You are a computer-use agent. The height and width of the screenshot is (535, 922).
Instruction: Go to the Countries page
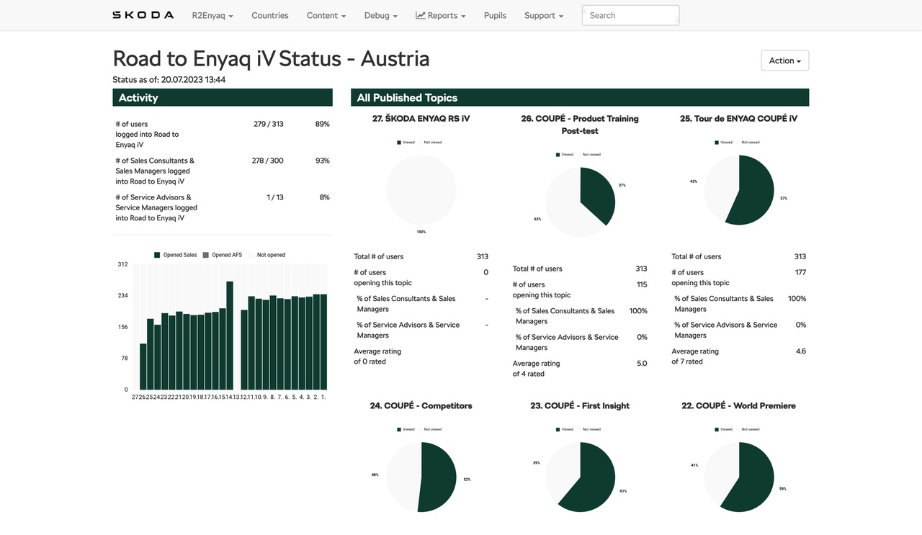point(270,15)
